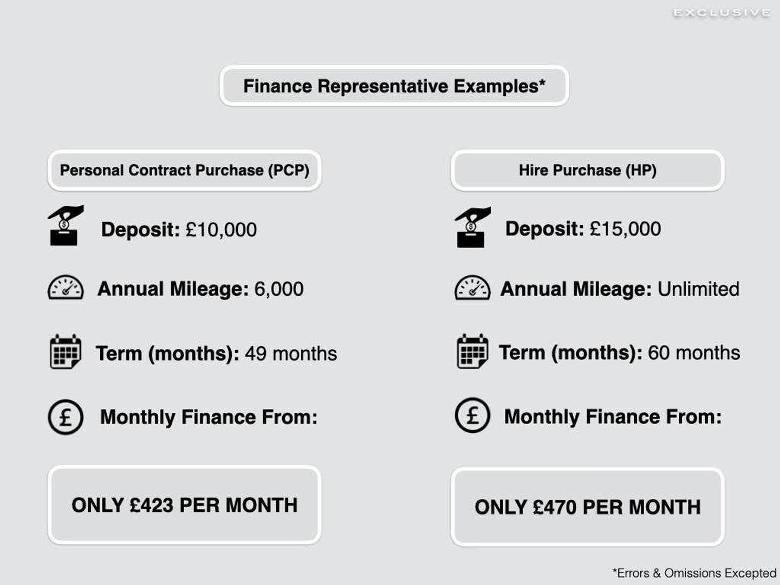Select the Finance Representative Examples heading

click(394, 86)
